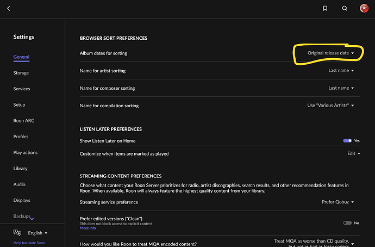Open the Backups settings tab
The height and width of the screenshot is (247, 375).
[22, 216]
